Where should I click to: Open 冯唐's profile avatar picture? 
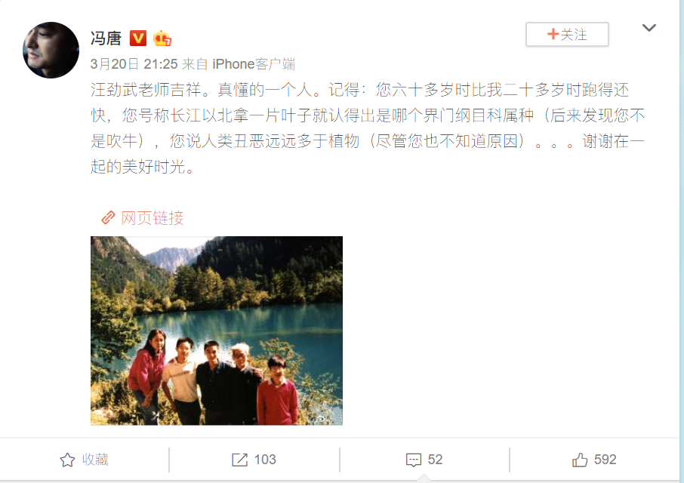51,50
